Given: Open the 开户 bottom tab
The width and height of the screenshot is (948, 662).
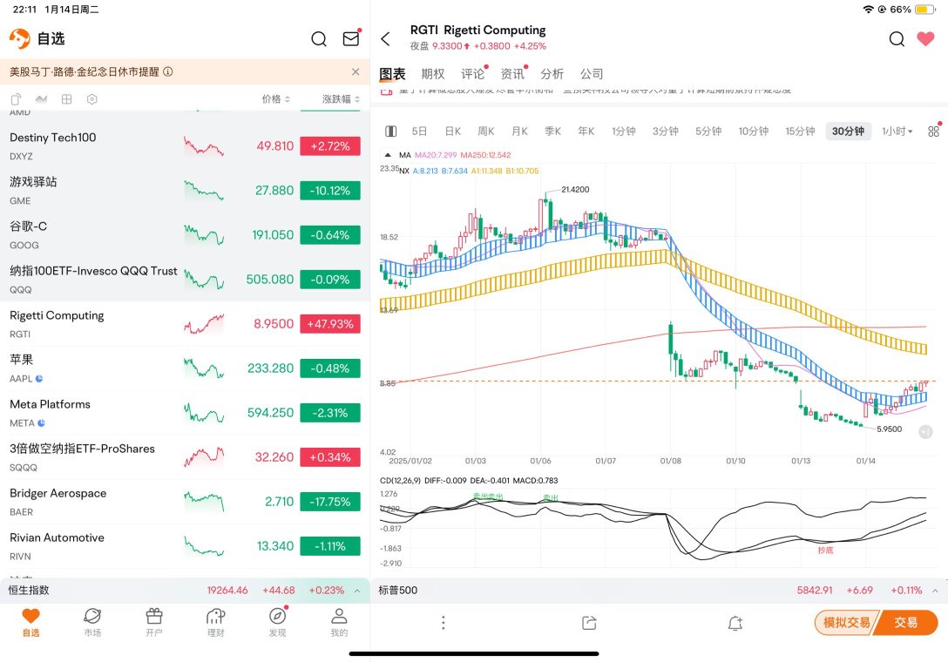Looking at the screenshot, I should click(154, 623).
